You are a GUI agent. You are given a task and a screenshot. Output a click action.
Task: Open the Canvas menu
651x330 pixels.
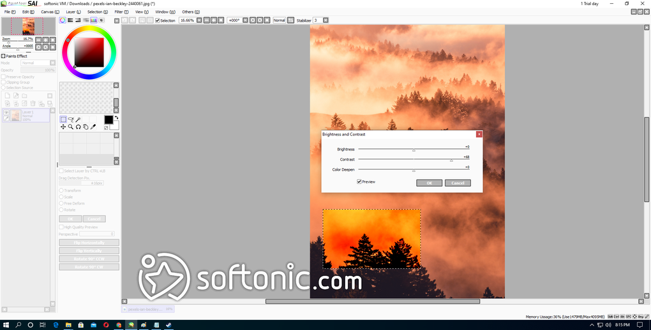coord(50,12)
